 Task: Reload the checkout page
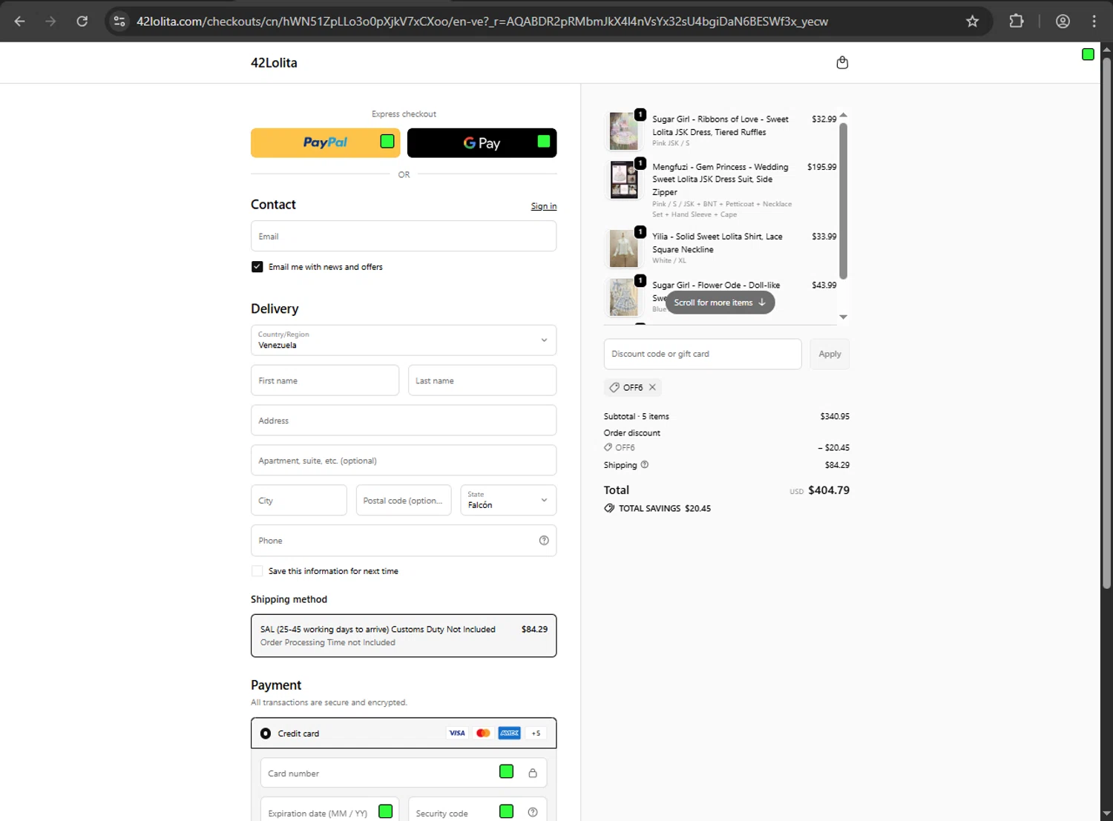click(x=82, y=22)
